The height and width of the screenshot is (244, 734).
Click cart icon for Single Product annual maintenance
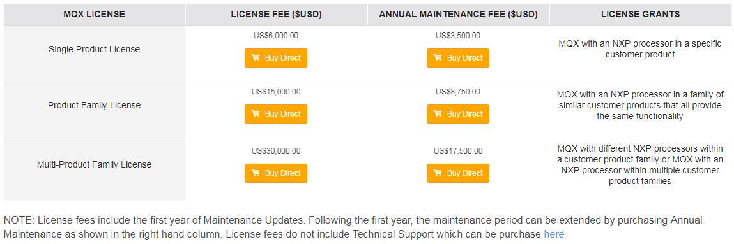coord(438,58)
